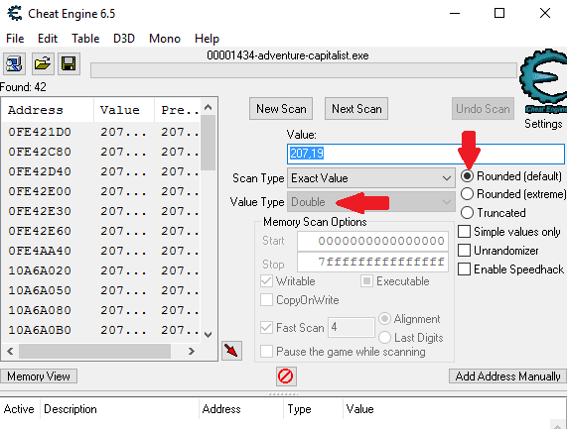Toggle the Fast Scan checkbox
This screenshot has width=567, height=429.
pyautogui.click(x=266, y=328)
